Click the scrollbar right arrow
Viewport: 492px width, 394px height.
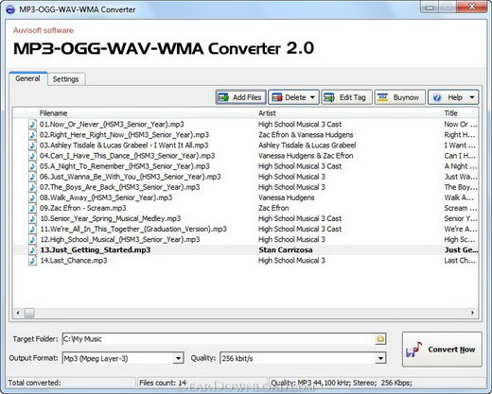point(472,313)
